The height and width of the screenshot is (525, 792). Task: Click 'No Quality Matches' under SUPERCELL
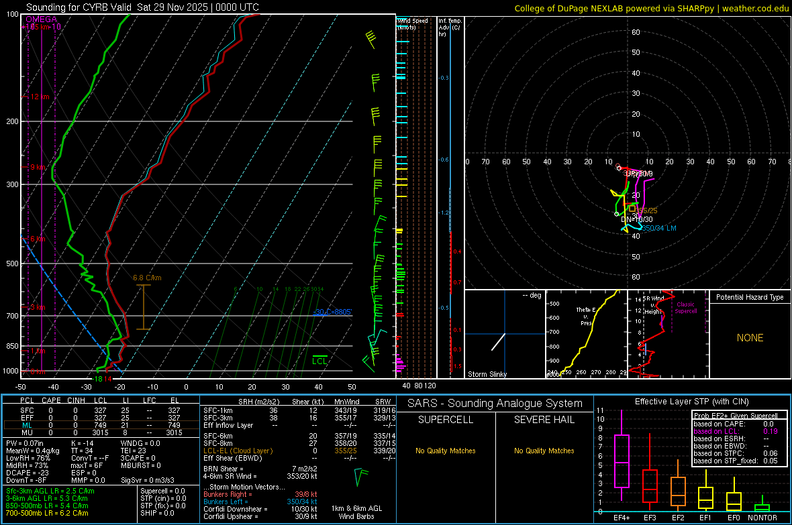[x=446, y=451]
